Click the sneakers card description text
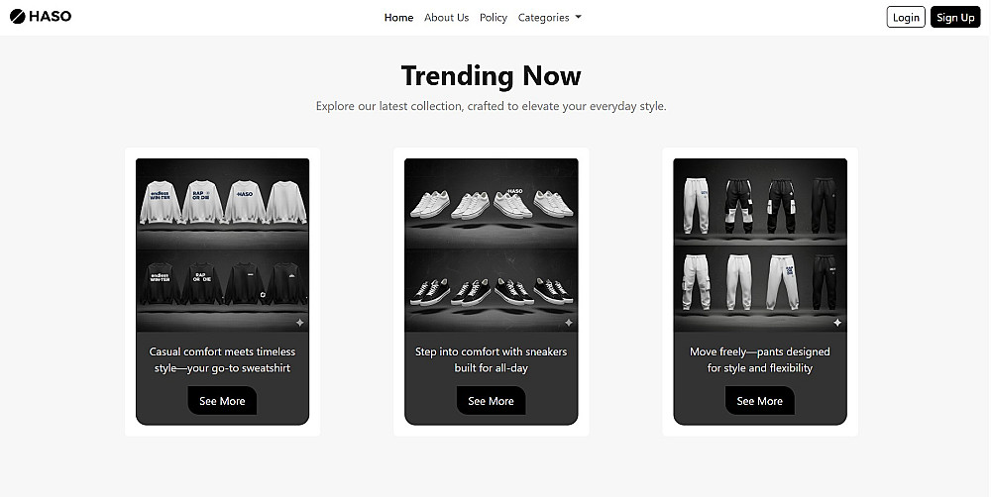Image resolution: width=991 pixels, height=497 pixels. [x=492, y=360]
